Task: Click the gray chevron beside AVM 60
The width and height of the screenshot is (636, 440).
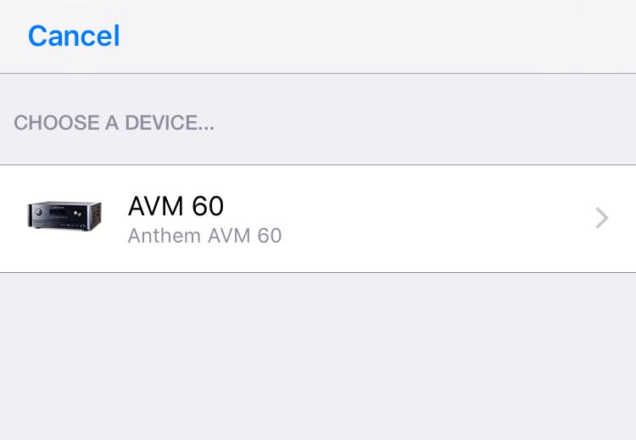Action: tap(601, 219)
